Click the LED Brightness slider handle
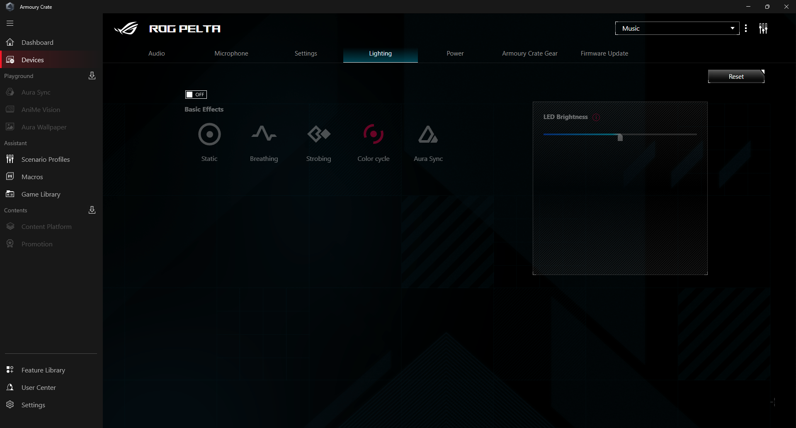Image resolution: width=796 pixels, height=428 pixels. [620, 137]
